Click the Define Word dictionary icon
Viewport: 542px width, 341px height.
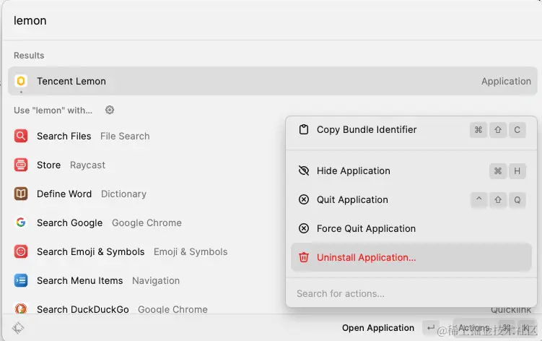coord(21,194)
